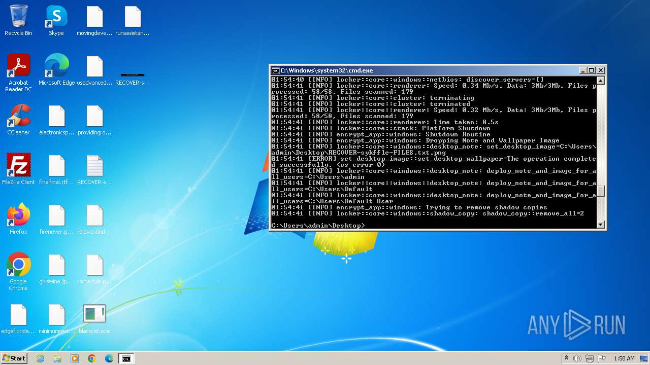Screen dimensions: 650x365
Task: Open Internet Explorer from the taskbar
Action: coord(40,358)
